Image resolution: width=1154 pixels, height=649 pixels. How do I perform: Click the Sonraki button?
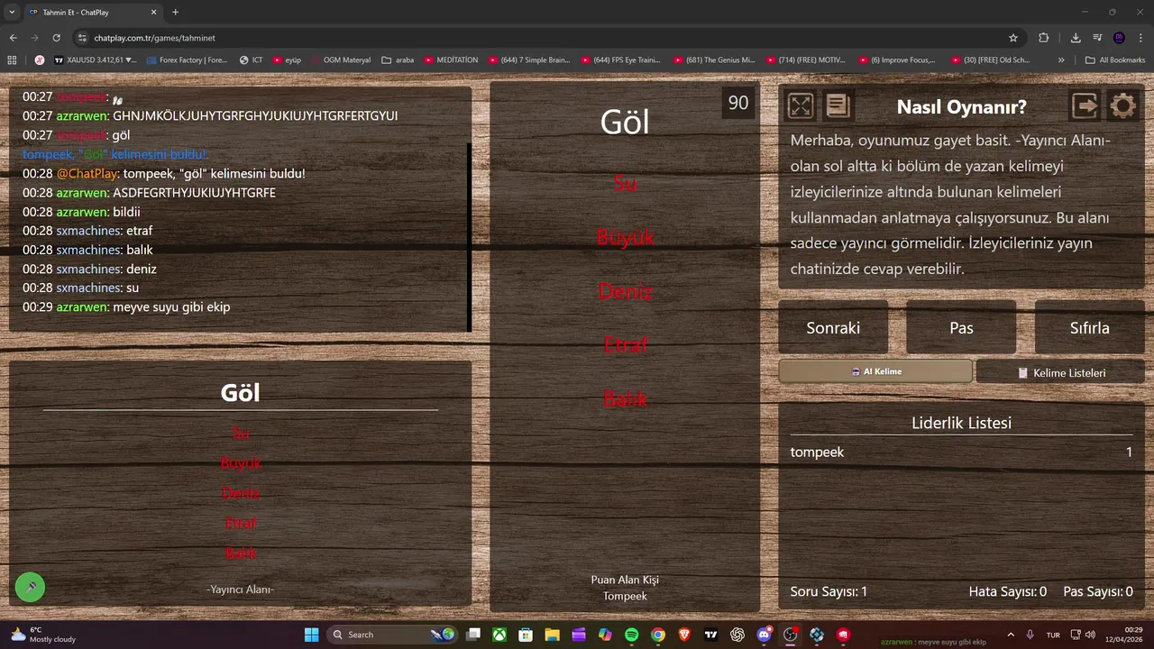pos(833,327)
